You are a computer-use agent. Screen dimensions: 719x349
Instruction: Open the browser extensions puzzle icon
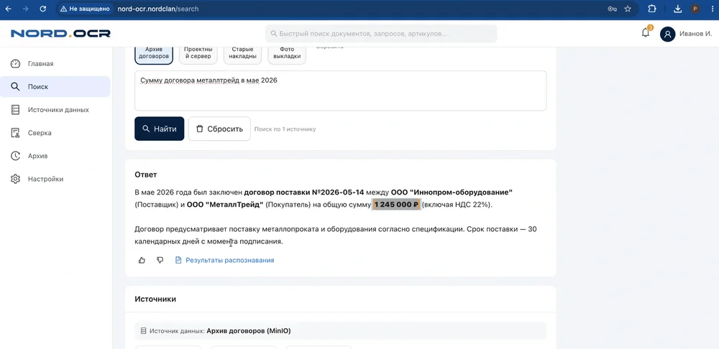651,9
